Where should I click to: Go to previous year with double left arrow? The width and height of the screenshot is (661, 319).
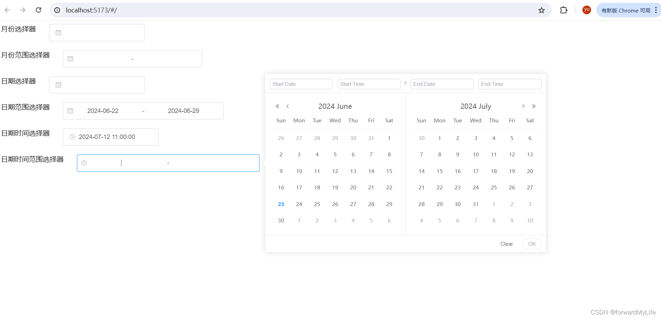(277, 106)
